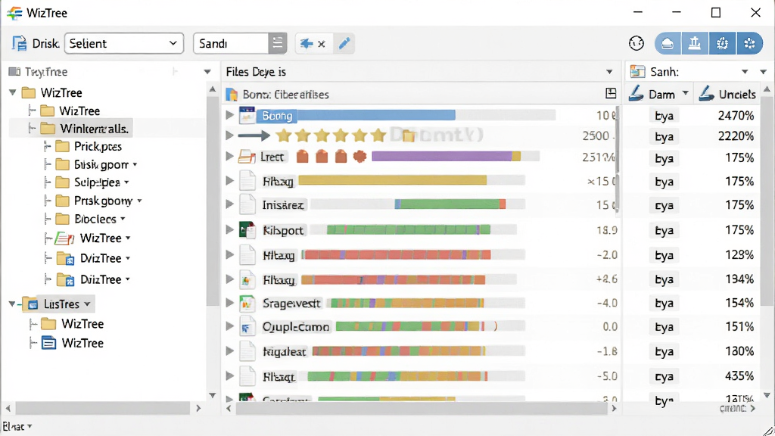Click the Drisk disk icon
The image size is (775, 436).
[x=19, y=43]
